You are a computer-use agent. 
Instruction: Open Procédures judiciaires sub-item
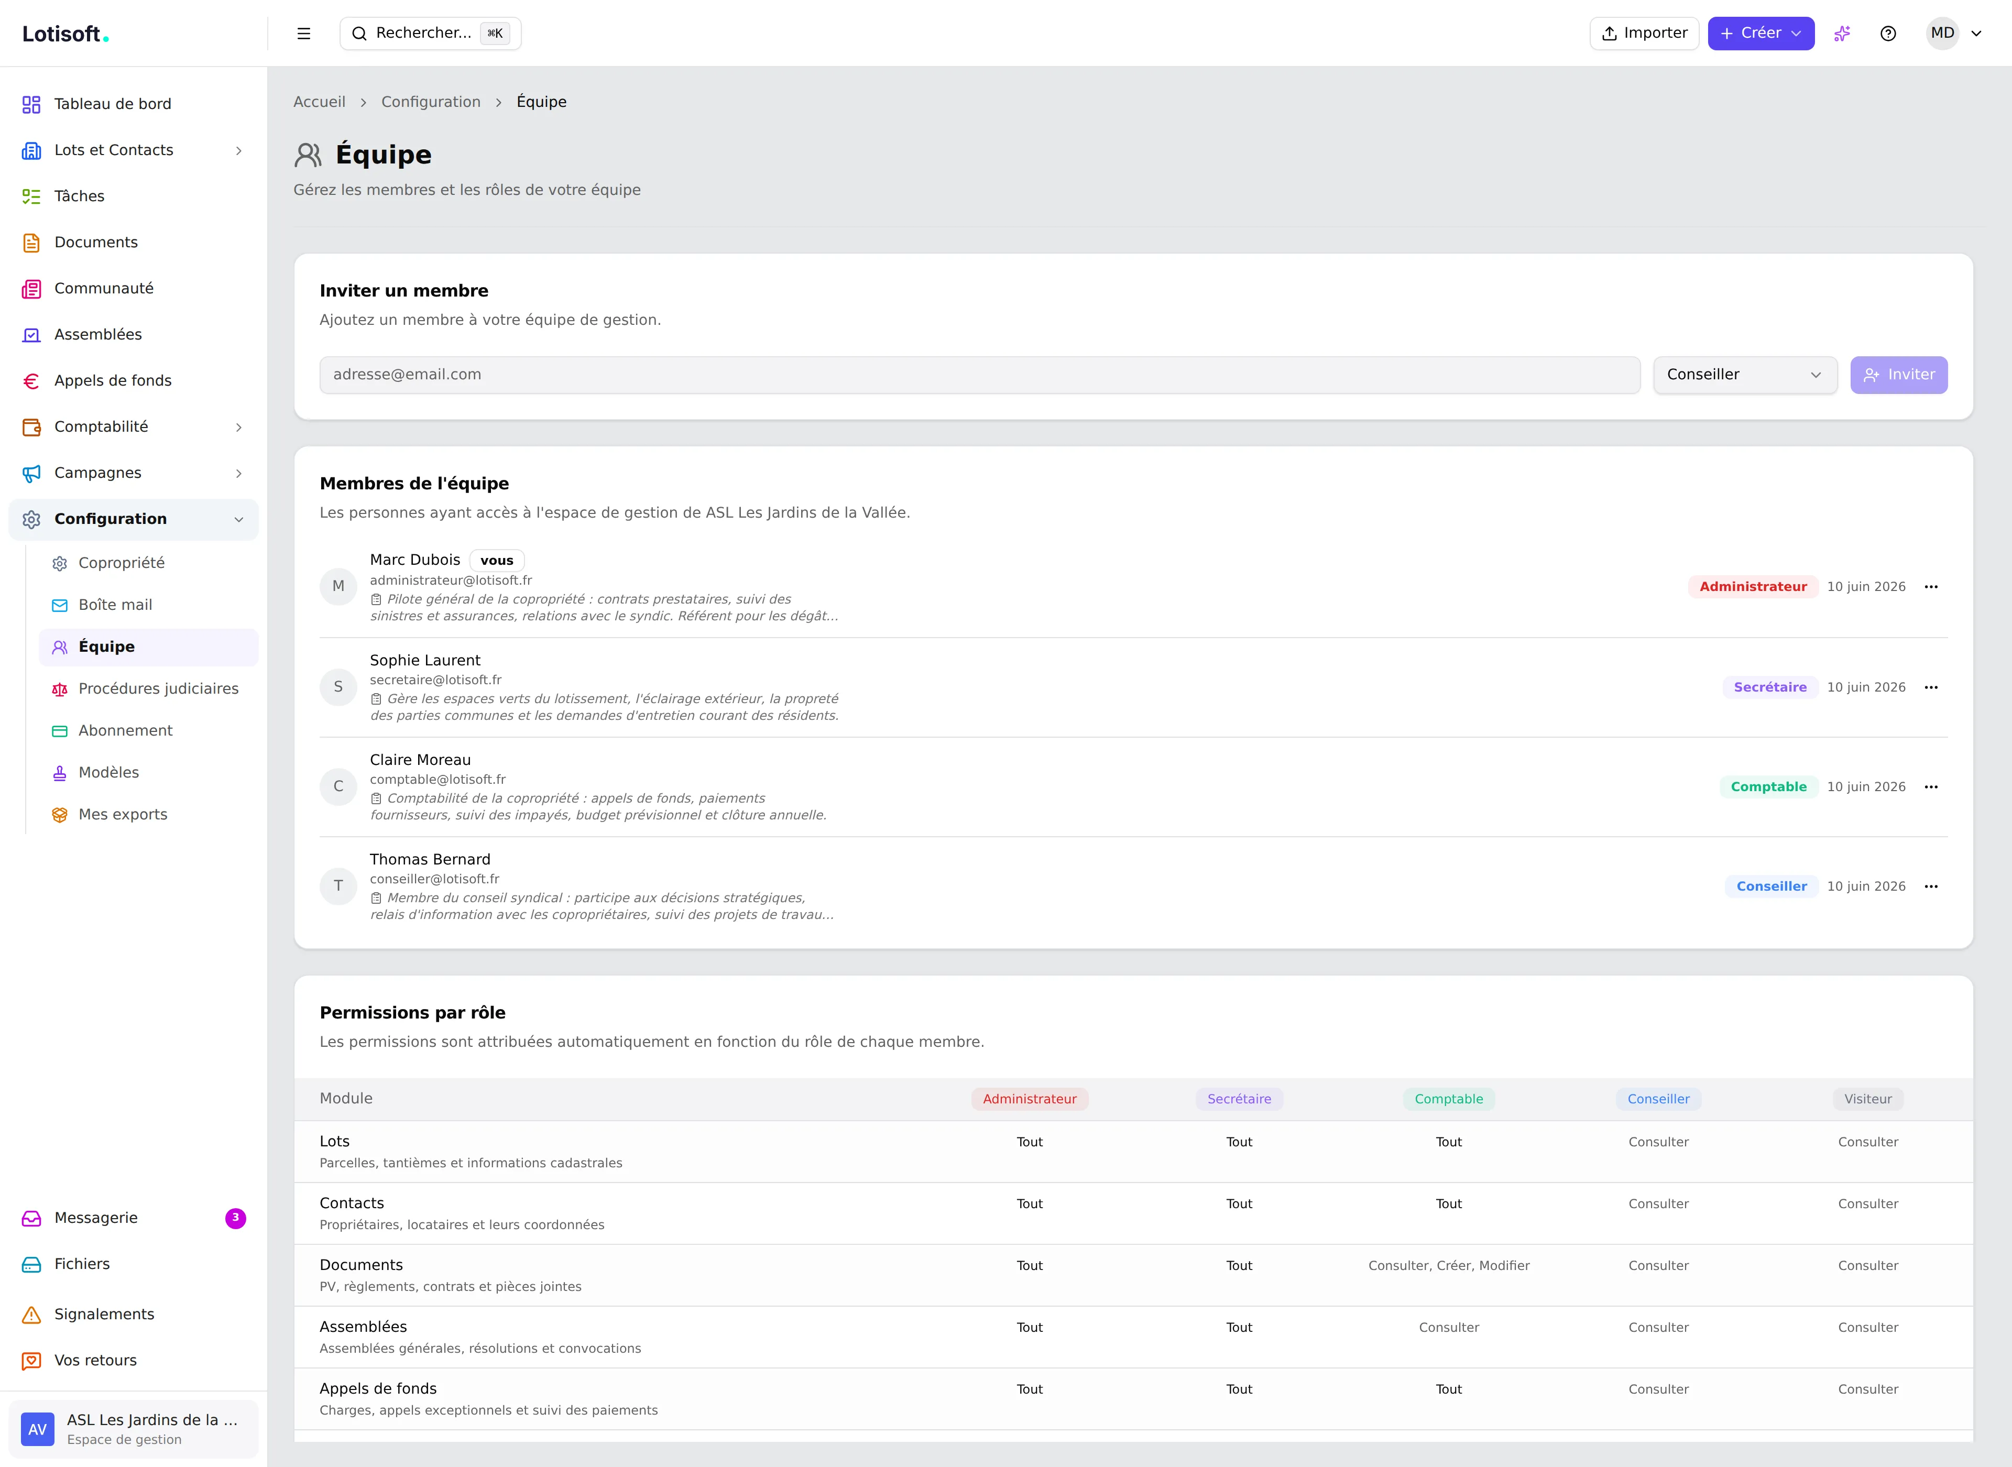point(148,689)
